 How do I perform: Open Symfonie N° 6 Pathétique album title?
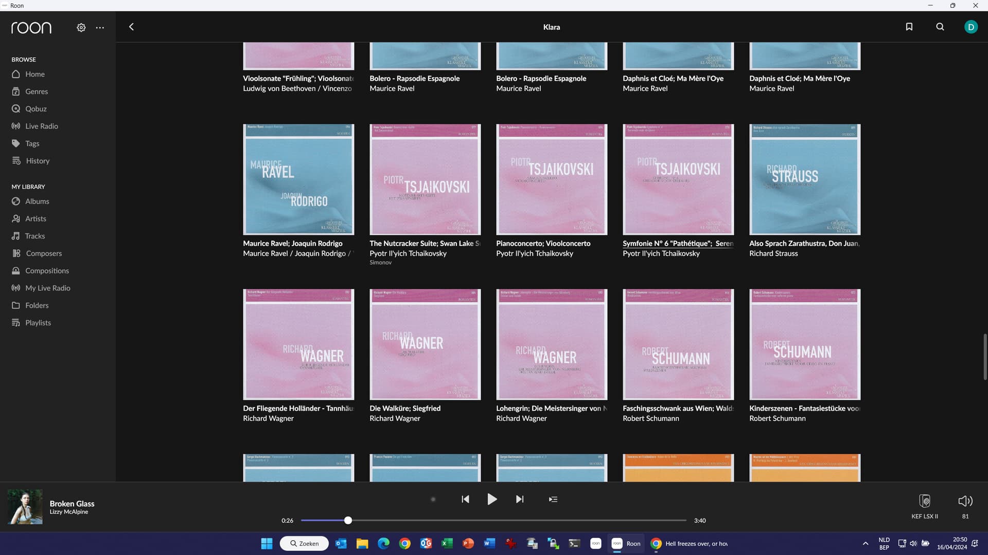tap(678, 244)
